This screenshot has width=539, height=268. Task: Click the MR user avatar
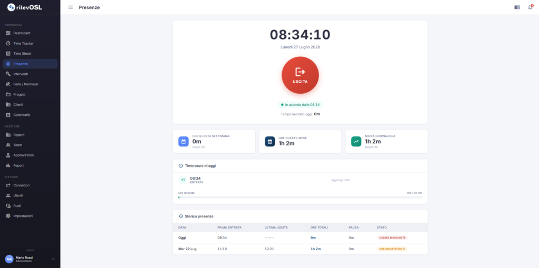click(9, 259)
